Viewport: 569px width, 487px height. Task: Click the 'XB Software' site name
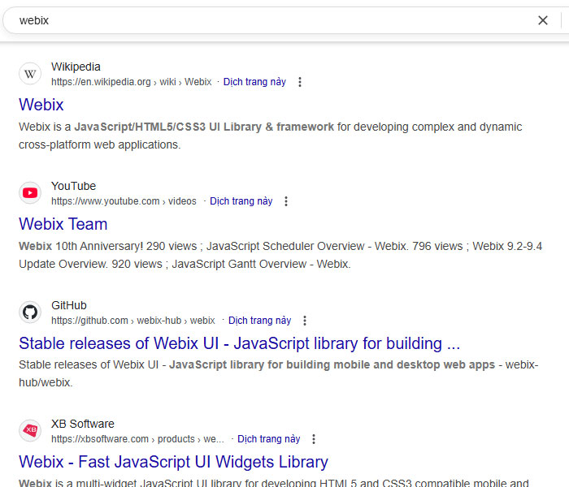click(x=83, y=424)
